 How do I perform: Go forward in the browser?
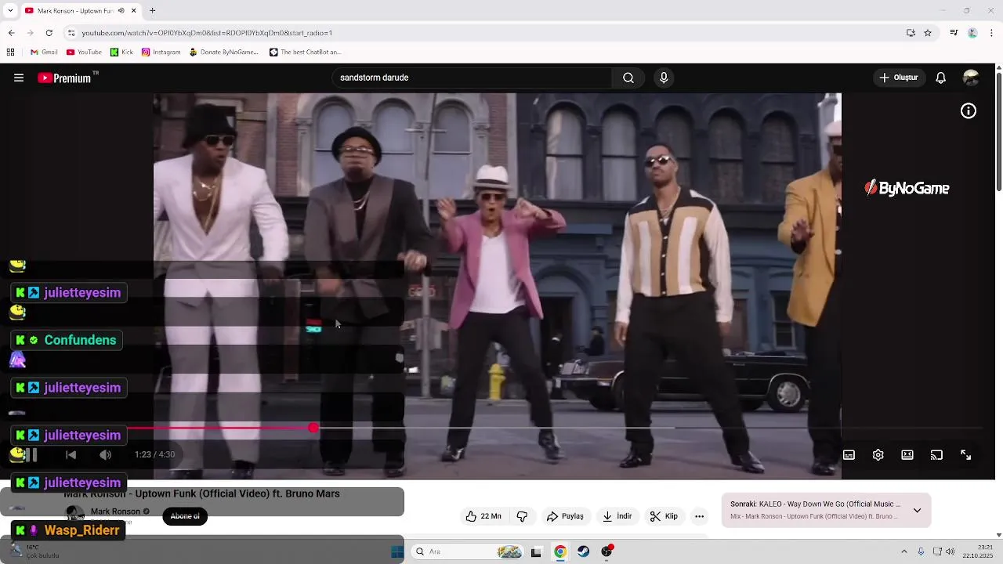30,33
